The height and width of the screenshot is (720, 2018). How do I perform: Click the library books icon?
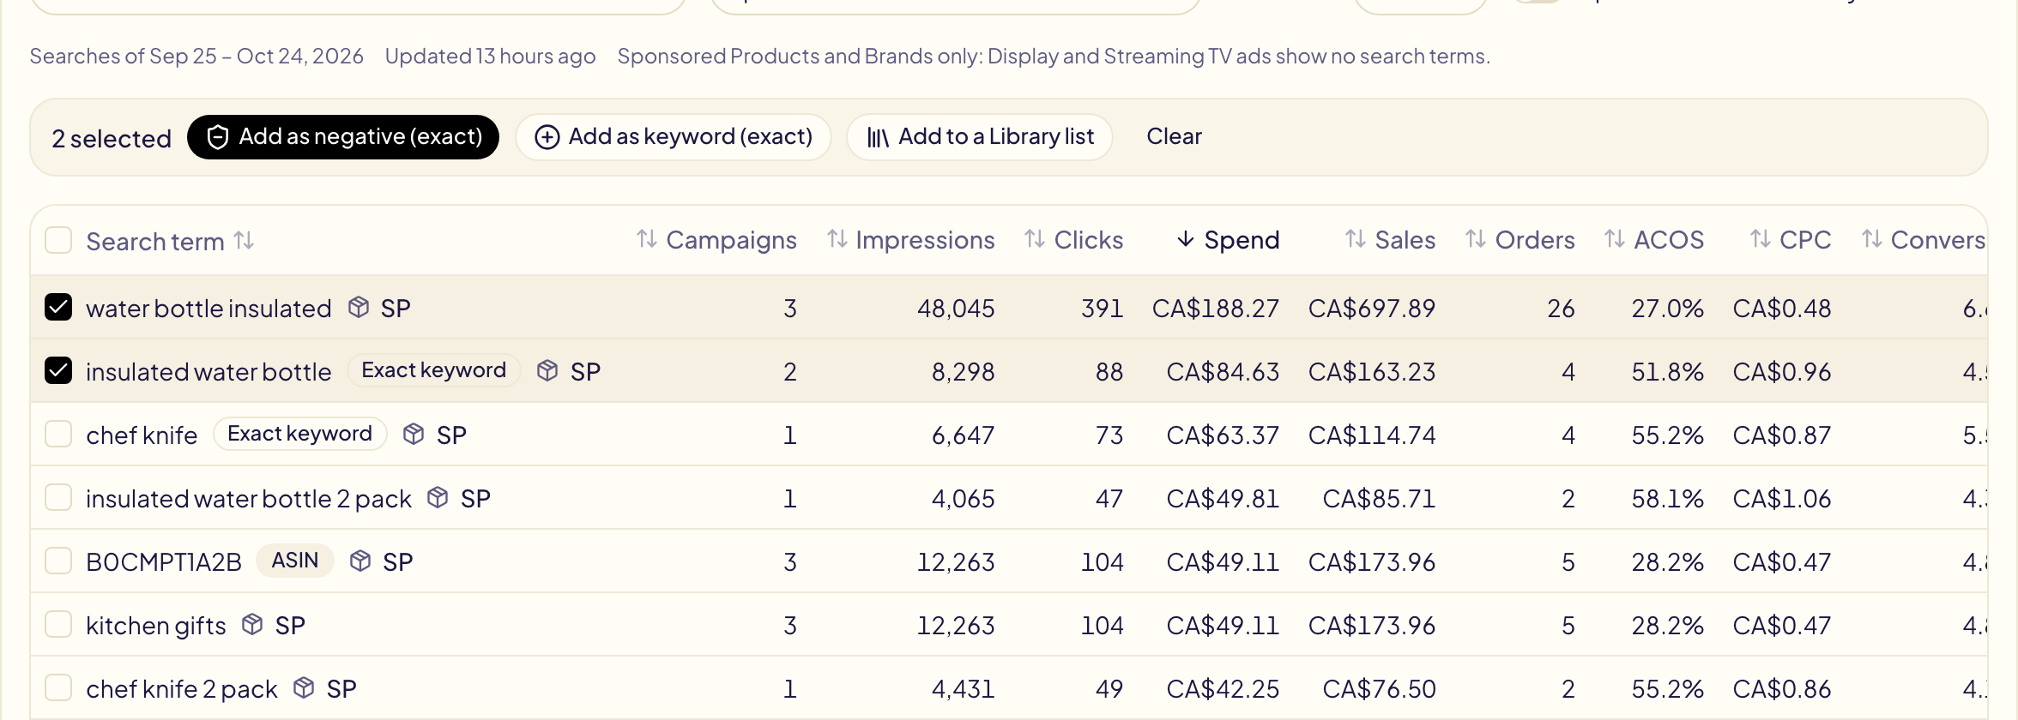coord(877,137)
